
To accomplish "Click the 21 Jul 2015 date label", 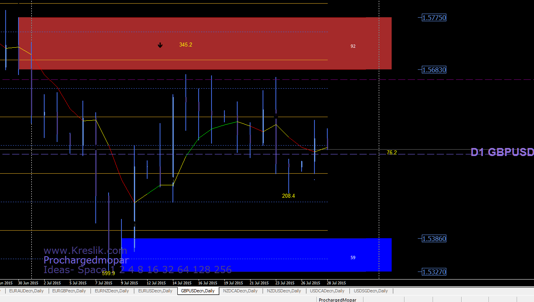I will (259, 283).
